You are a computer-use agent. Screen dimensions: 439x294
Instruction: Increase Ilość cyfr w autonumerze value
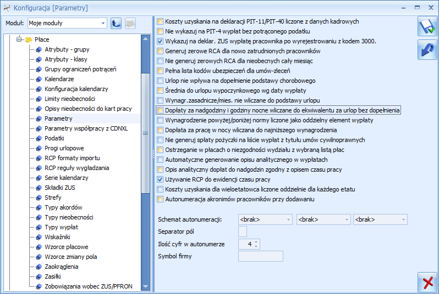256,242
